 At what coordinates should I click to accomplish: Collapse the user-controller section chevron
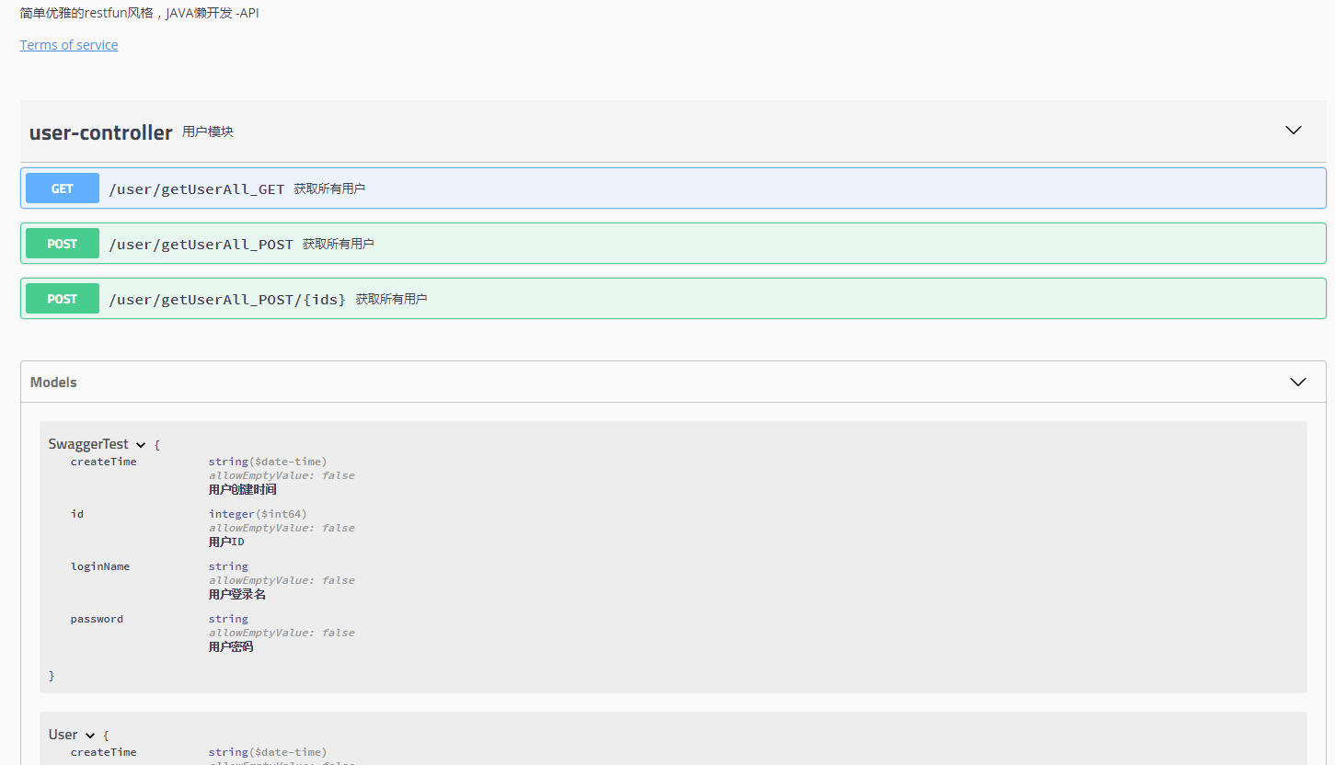tap(1294, 131)
